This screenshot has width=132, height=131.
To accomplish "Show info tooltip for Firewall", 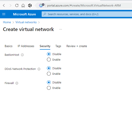I will pyautogui.click(x=17, y=83).
